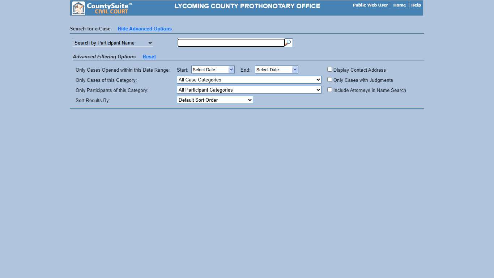Click the magnifying glass search icon
Image resolution: width=494 pixels, height=278 pixels.
288,43
